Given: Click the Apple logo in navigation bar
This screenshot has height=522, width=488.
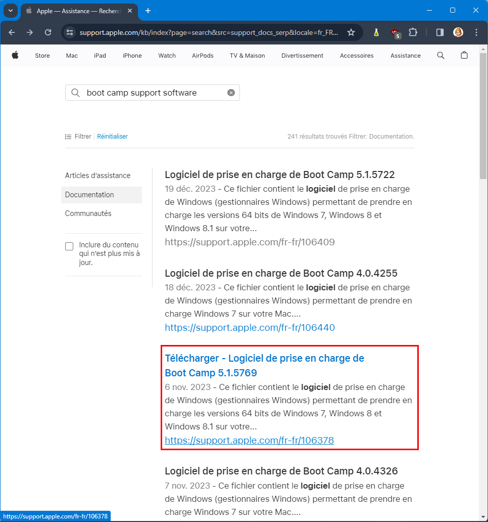Looking at the screenshot, I should point(15,55).
